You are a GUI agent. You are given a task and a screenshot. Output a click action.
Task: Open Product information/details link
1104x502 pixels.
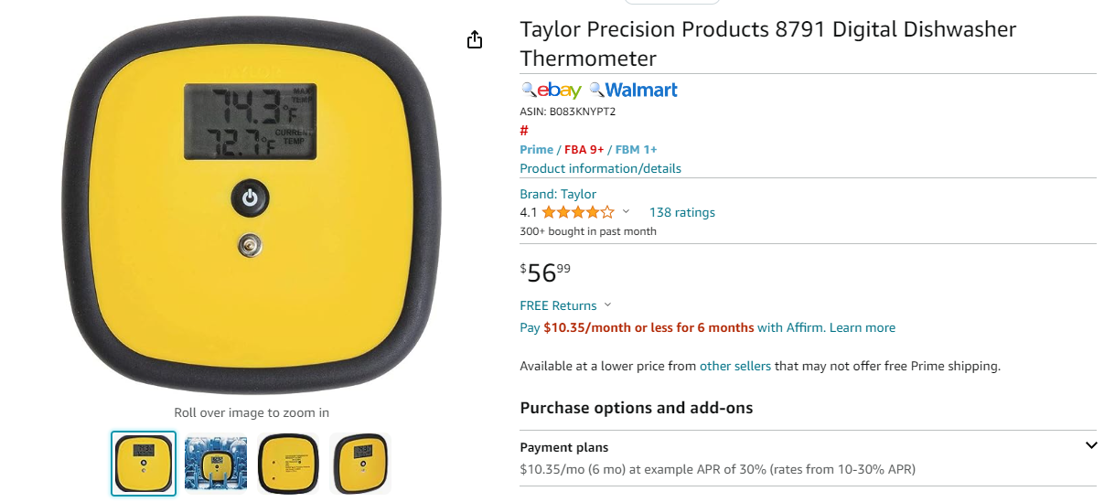(600, 168)
